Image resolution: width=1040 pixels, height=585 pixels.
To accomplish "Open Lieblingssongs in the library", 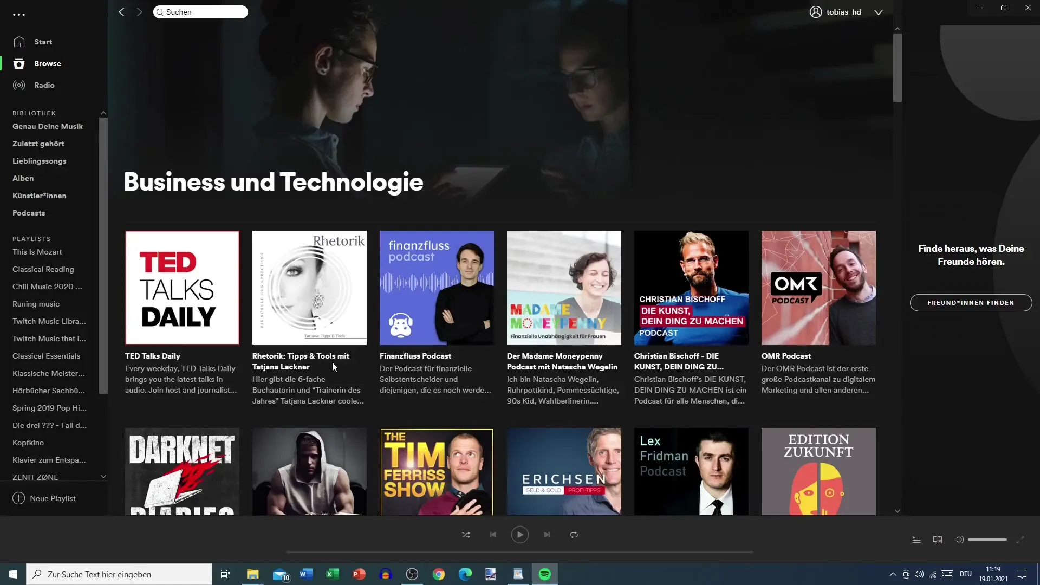I will pyautogui.click(x=39, y=161).
